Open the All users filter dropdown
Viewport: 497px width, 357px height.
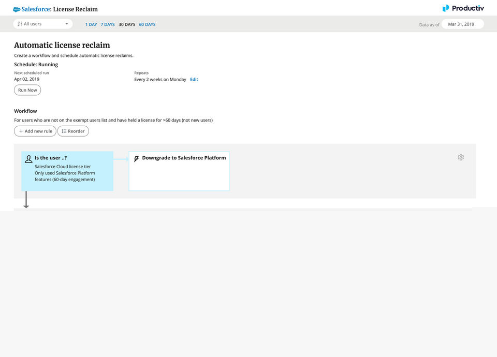click(x=43, y=24)
